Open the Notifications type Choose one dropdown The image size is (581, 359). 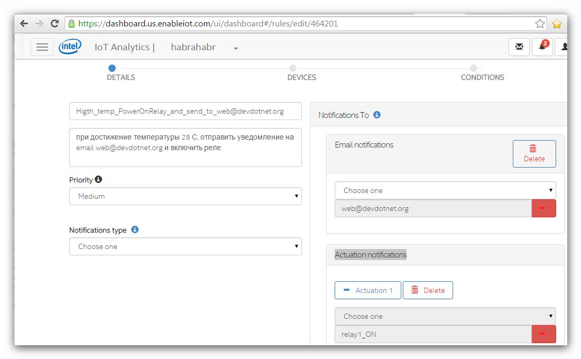(x=185, y=246)
